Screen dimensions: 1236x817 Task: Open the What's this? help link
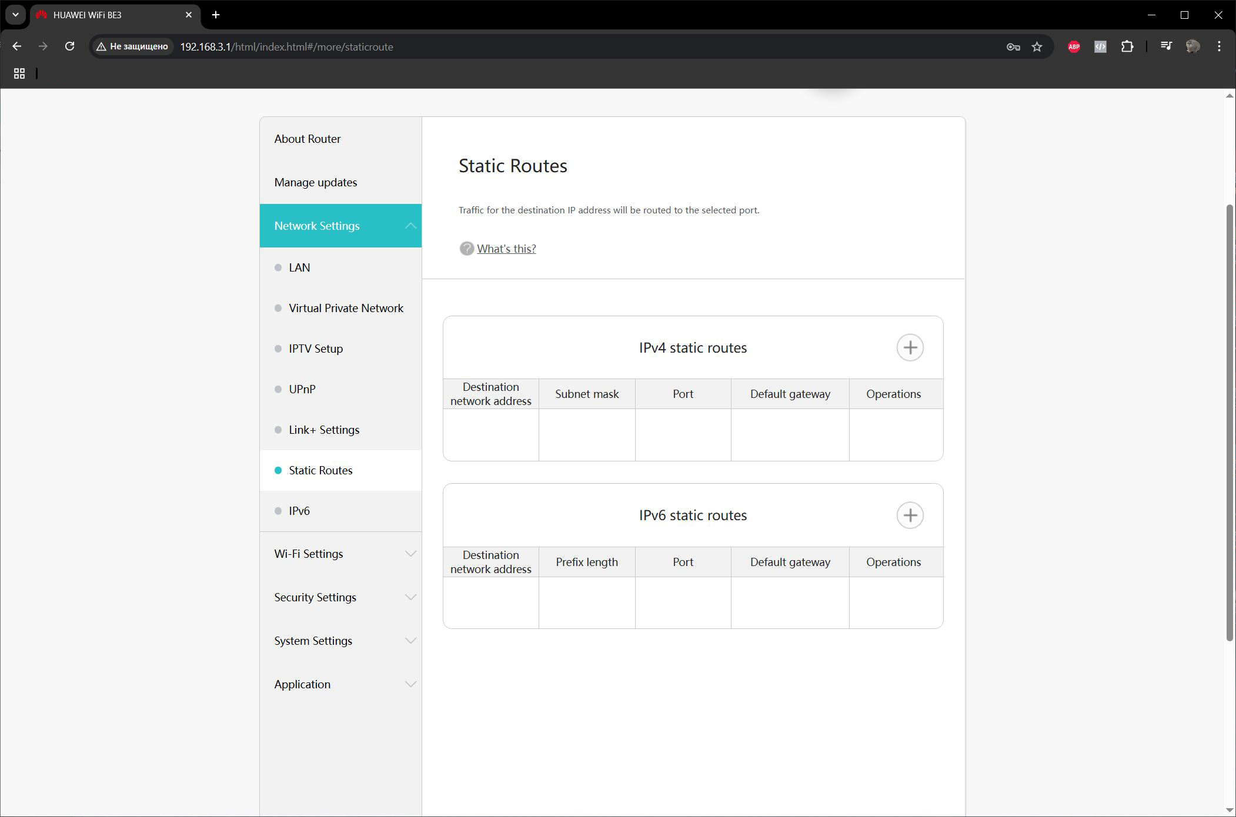click(x=506, y=249)
